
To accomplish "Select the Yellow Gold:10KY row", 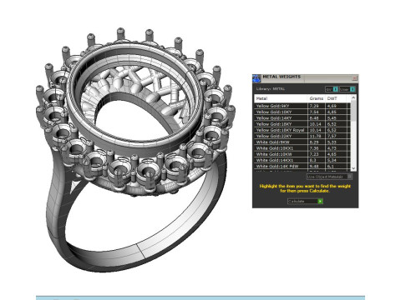I will 302,112.
